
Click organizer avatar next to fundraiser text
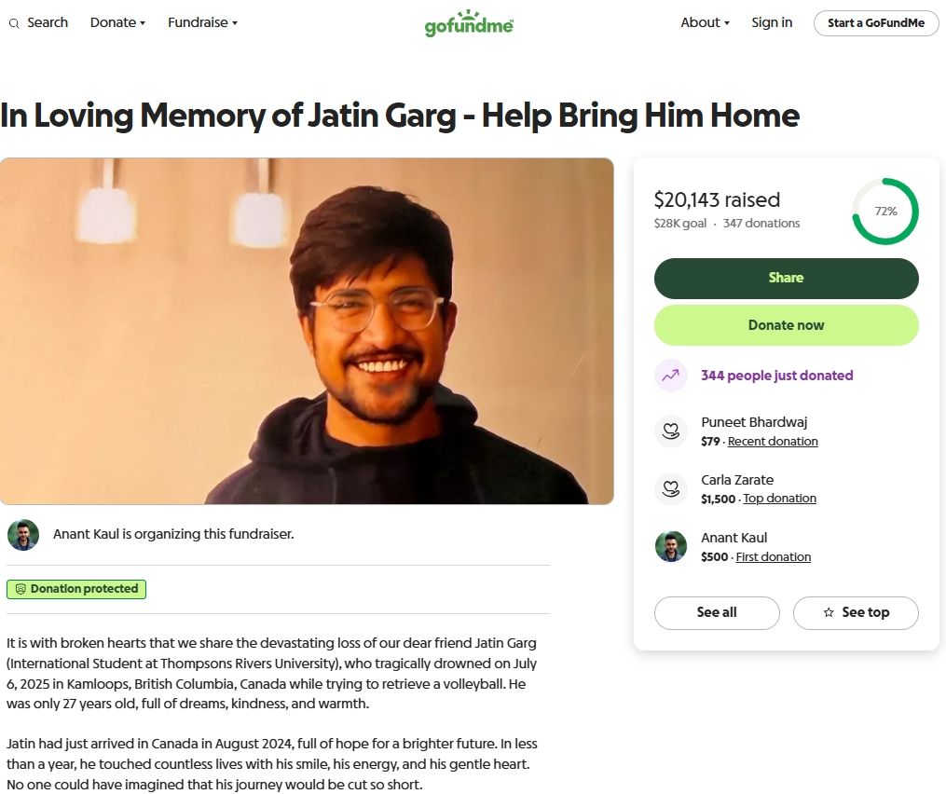click(x=23, y=535)
